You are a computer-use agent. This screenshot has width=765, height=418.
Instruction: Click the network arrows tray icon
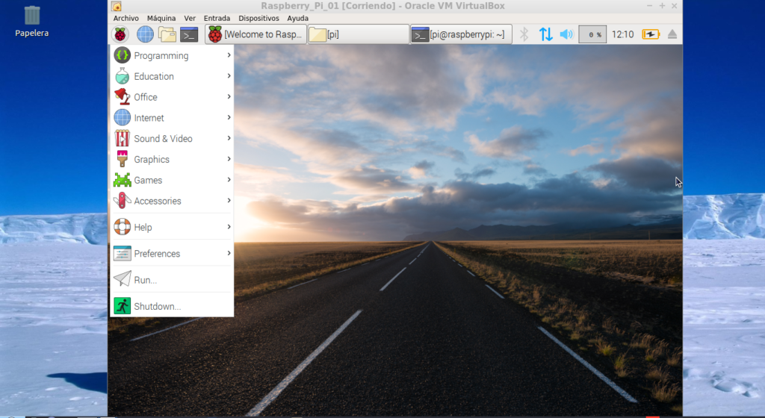pyautogui.click(x=545, y=34)
